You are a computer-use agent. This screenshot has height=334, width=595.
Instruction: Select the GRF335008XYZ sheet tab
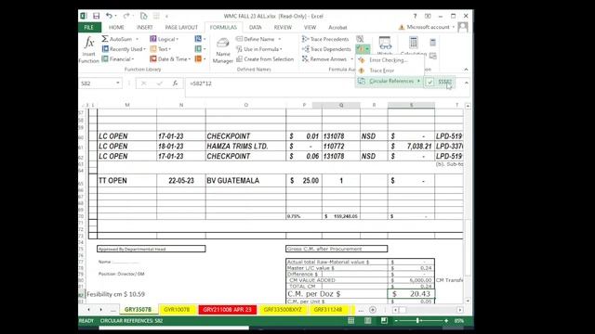283,309
